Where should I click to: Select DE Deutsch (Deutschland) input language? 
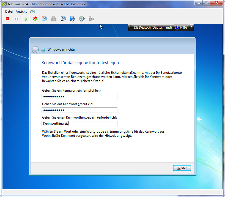[153, 28]
